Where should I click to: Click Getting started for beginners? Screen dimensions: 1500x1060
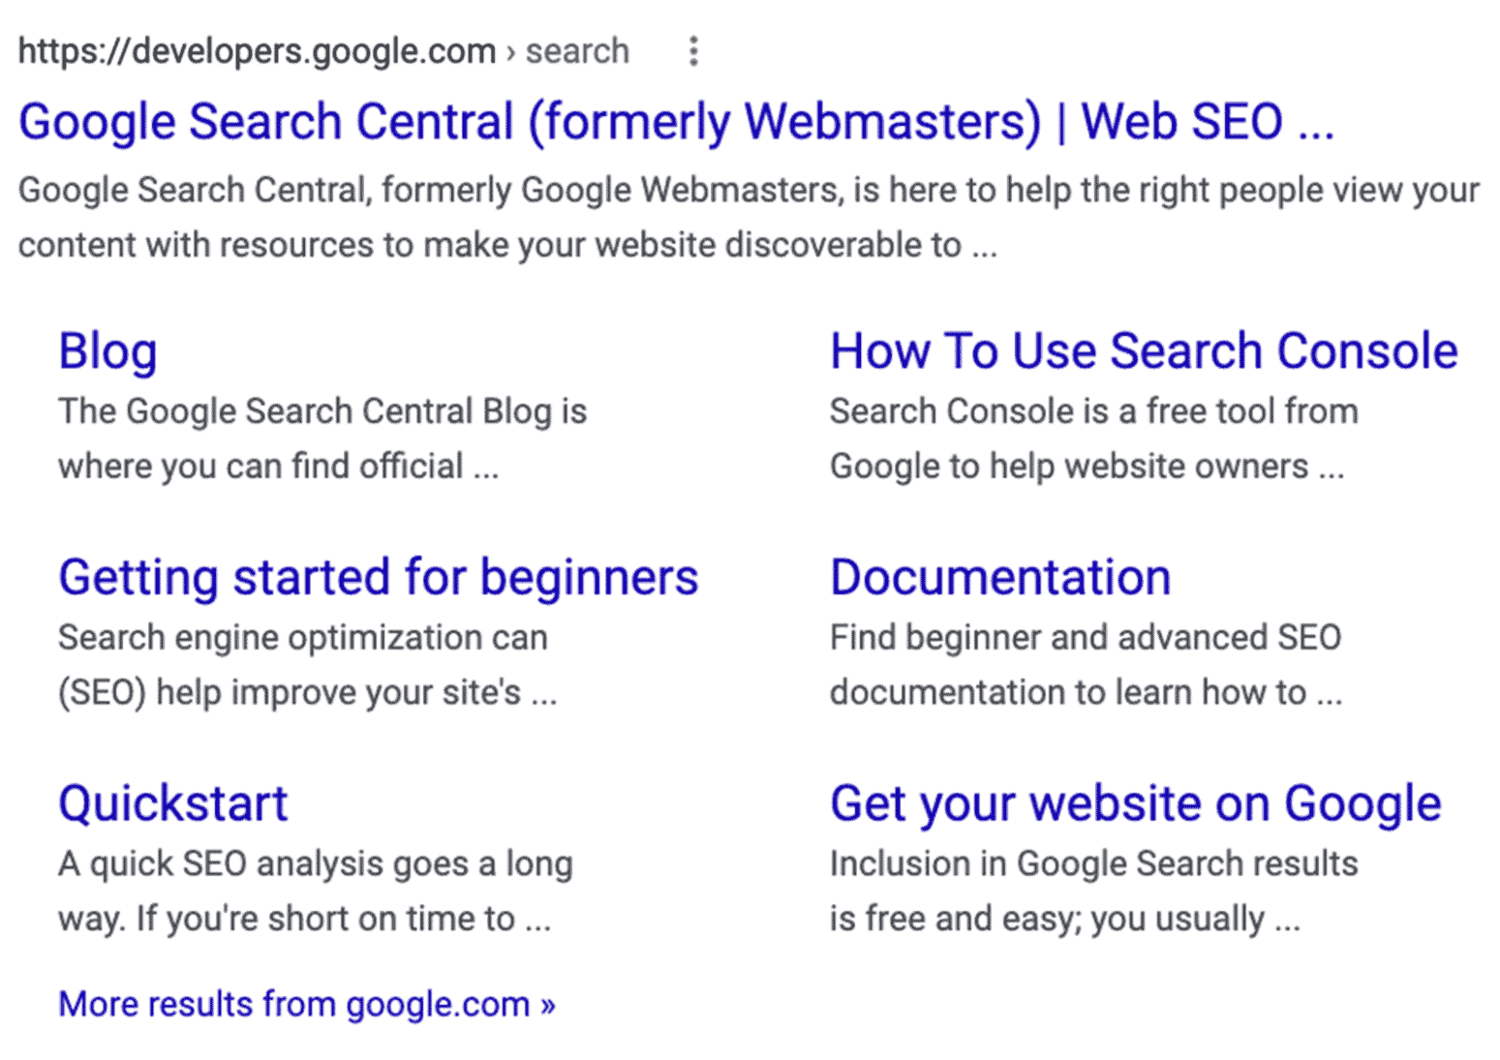[x=379, y=577]
